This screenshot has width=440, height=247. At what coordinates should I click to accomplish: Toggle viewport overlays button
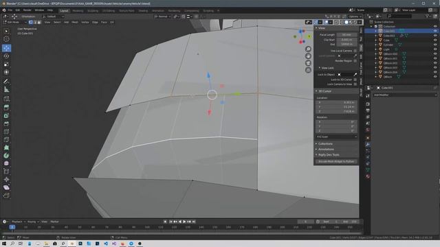coord(327,22)
